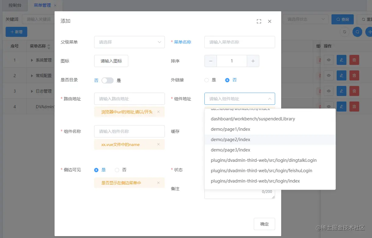Click the refresh table round icon
The height and width of the screenshot is (238, 372).
point(345,32)
